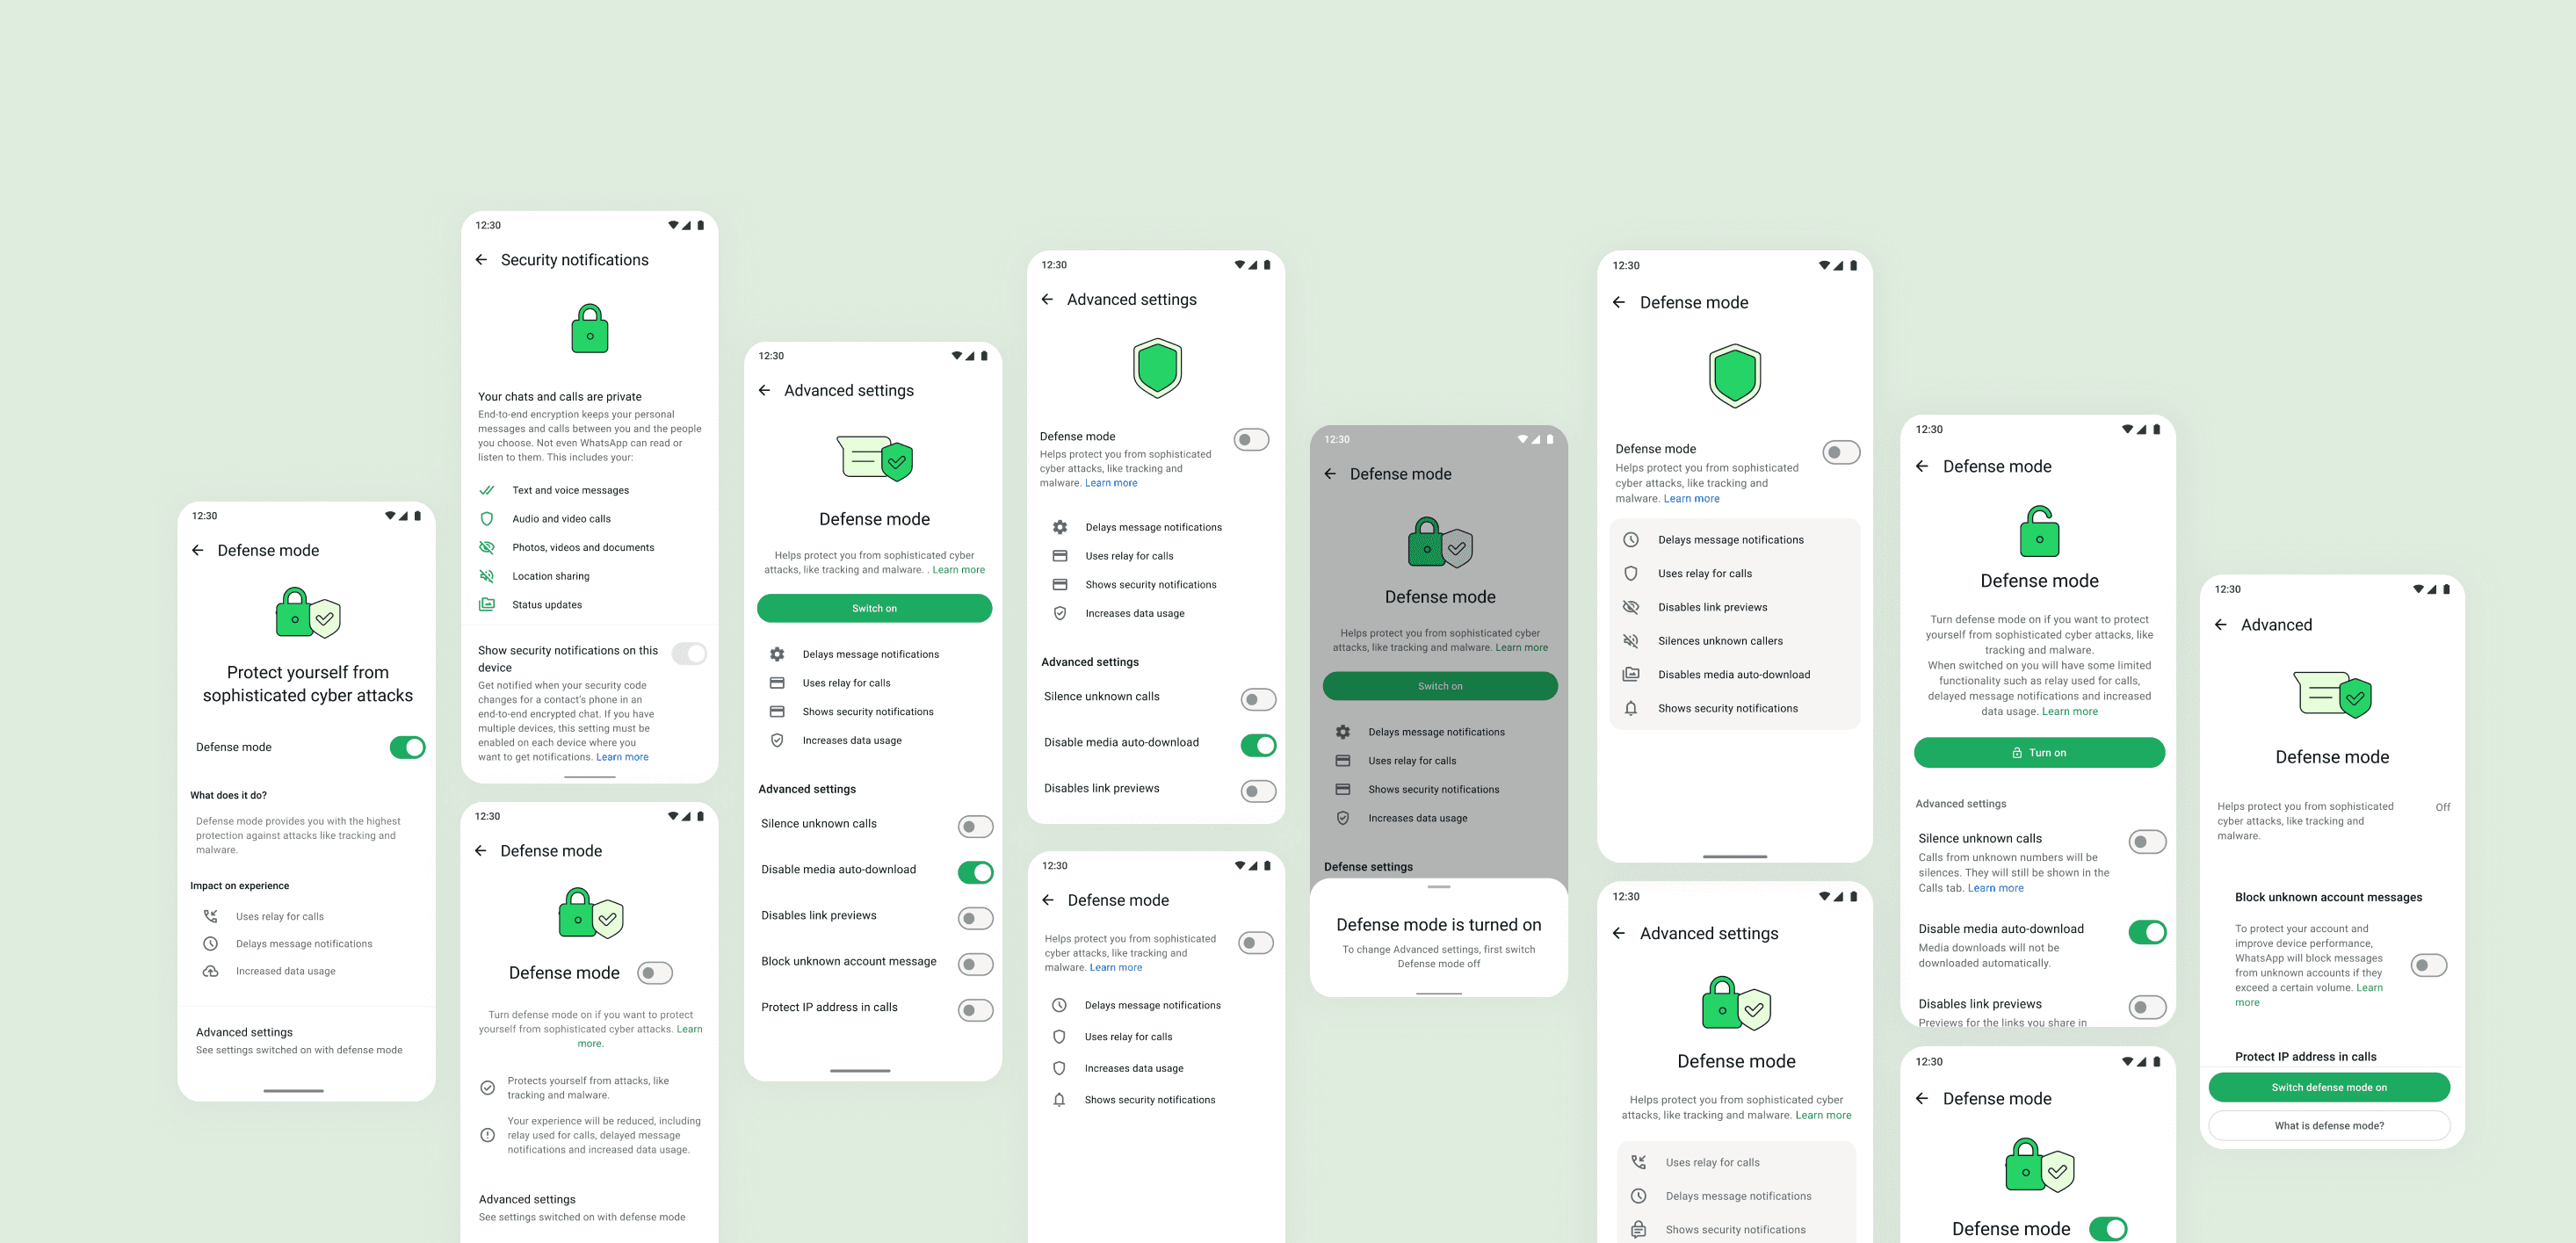
Task: Turn off Defense mode under Protect yourself heading
Action: 407,748
